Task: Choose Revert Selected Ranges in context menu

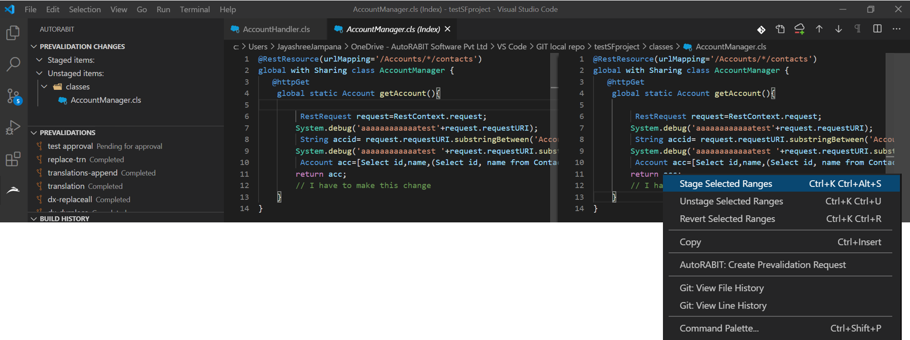Action: (x=781, y=219)
